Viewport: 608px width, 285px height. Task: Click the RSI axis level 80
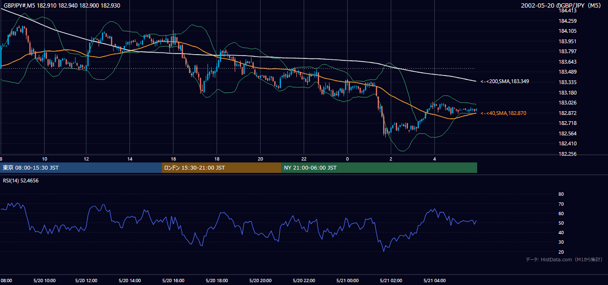561,194
